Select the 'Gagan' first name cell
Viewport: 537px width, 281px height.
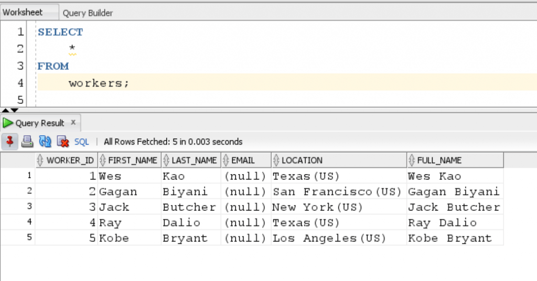click(130, 191)
